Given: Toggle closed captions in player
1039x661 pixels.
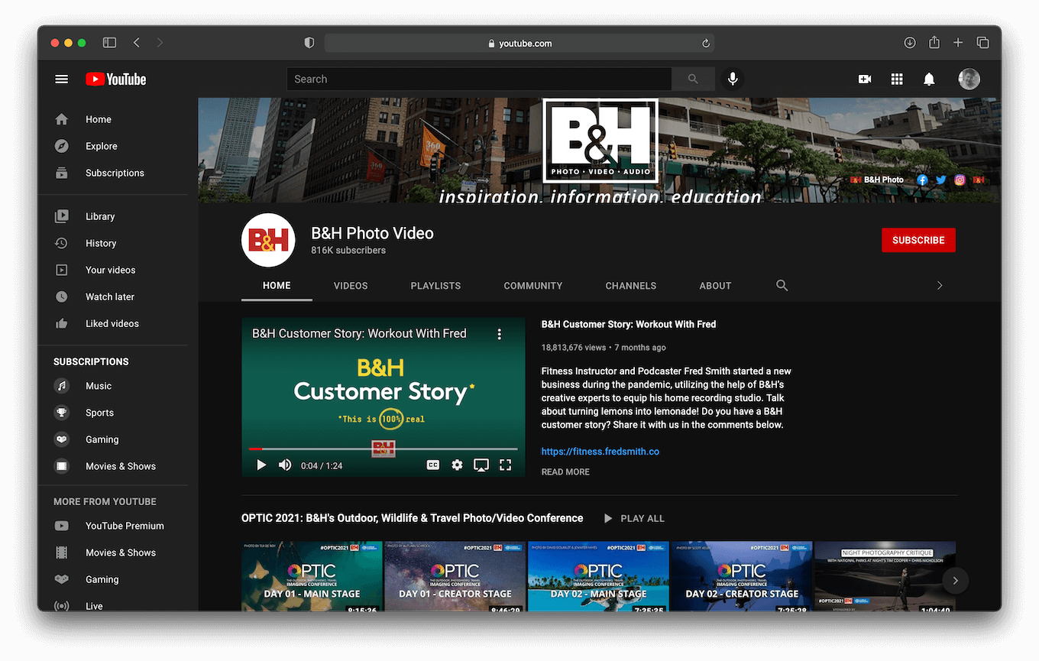Looking at the screenshot, I should [432, 465].
